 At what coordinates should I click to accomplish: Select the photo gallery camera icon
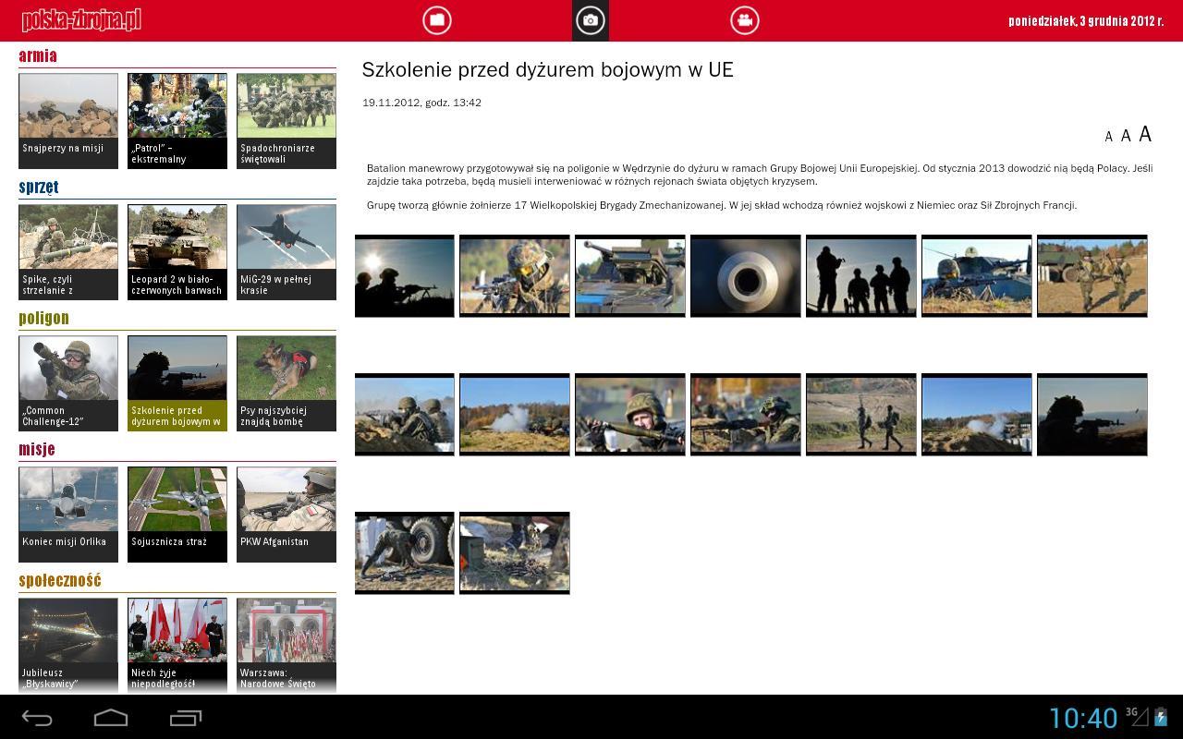pos(590,20)
